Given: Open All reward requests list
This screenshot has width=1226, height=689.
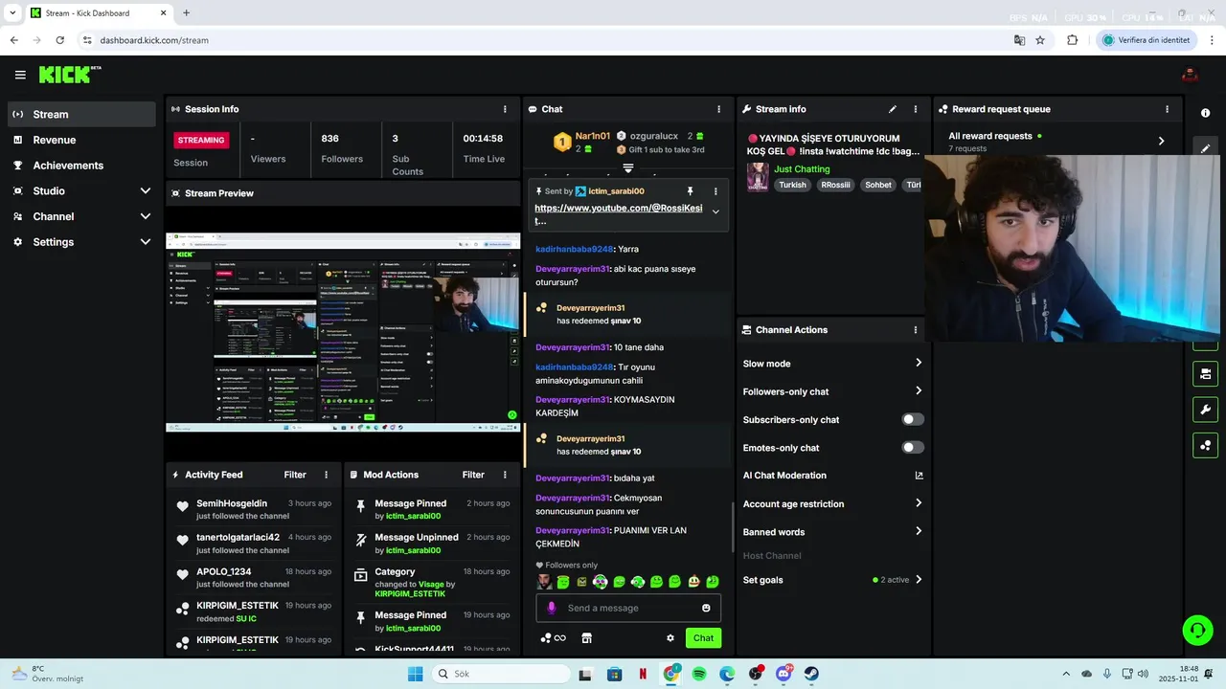Looking at the screenshot, I should [1057, 141].
